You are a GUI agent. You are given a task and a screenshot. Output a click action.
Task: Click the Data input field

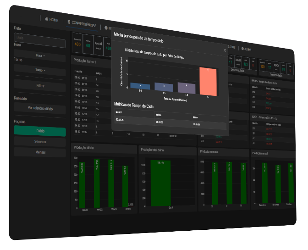40,38
